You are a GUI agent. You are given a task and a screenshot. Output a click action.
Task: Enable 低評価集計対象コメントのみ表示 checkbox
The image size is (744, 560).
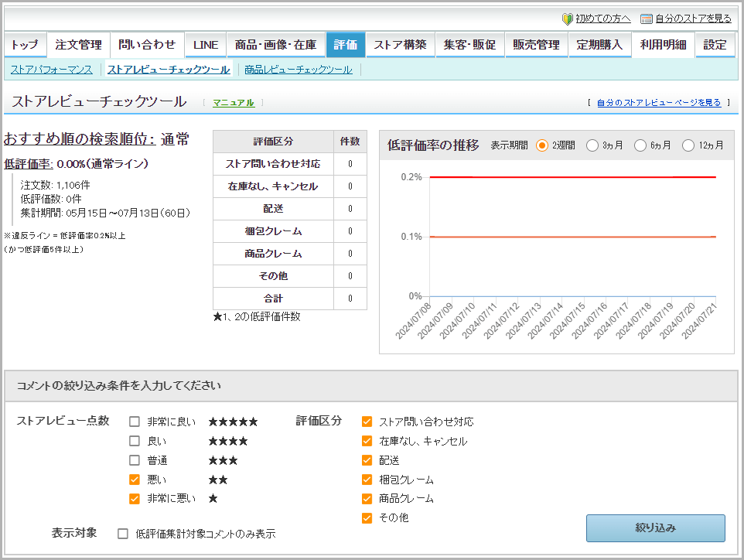coord(123,534)
